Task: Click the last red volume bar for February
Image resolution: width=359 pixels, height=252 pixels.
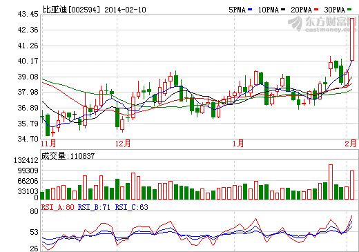Action: [x=352, y=185]
